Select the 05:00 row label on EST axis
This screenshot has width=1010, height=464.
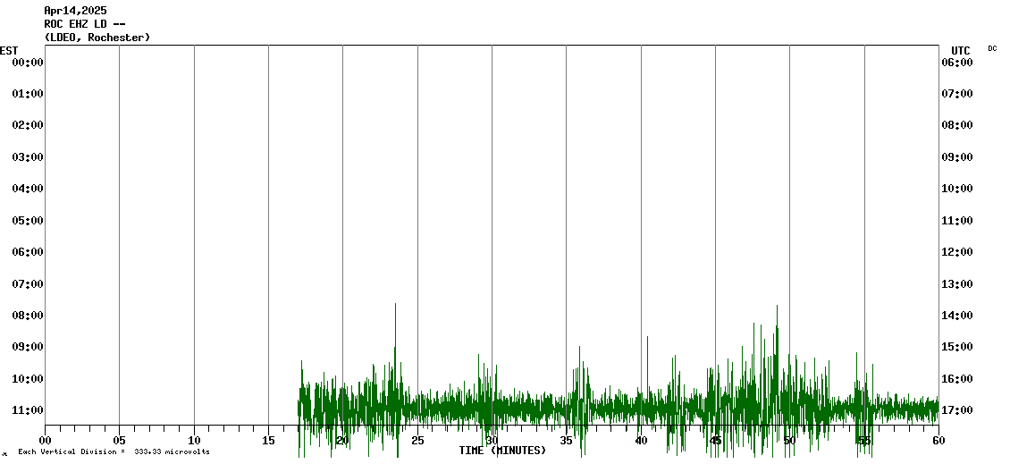28,221
